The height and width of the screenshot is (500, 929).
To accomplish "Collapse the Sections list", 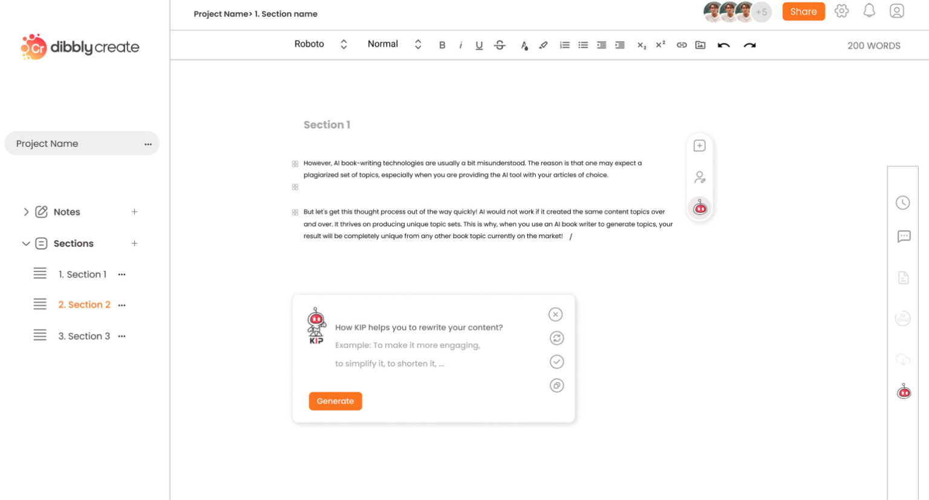I will 26,243.
